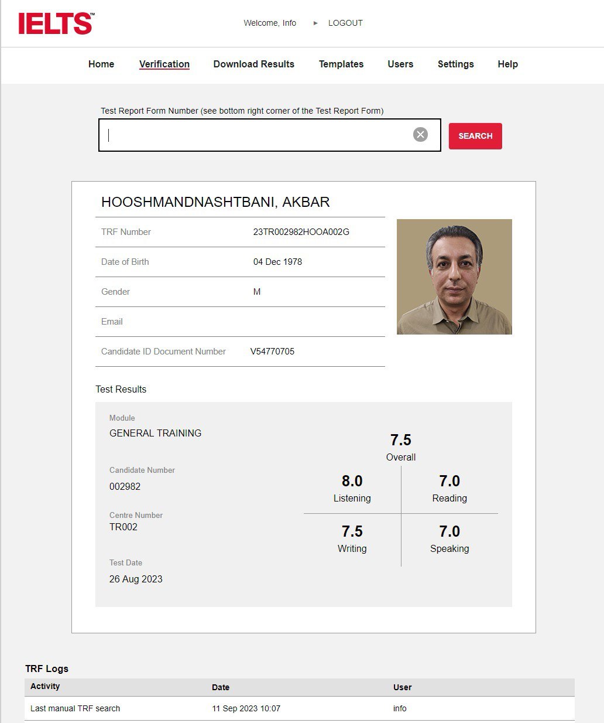Click the Date column header in TRF Logs
Image resolution: width=604 pixels, height=723 pixels.
(x=221, y=687)
